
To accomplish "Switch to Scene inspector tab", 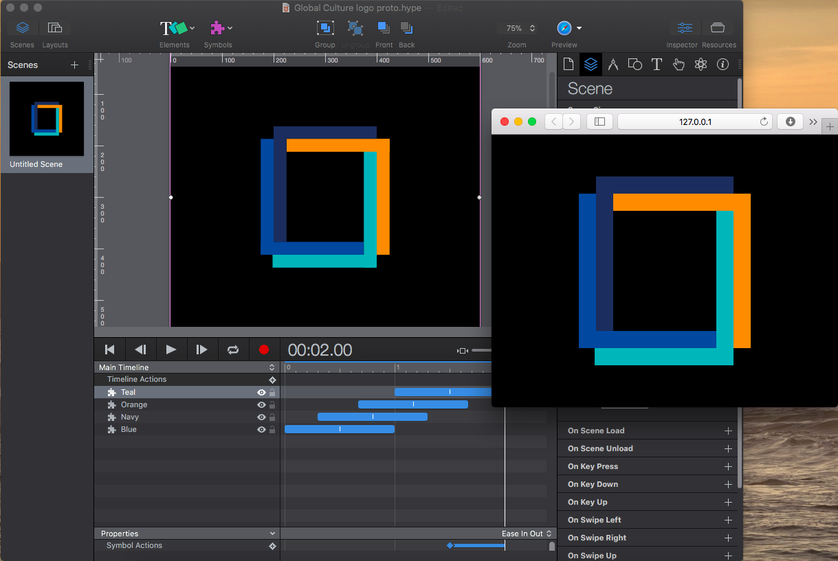I will click(591, 65).
